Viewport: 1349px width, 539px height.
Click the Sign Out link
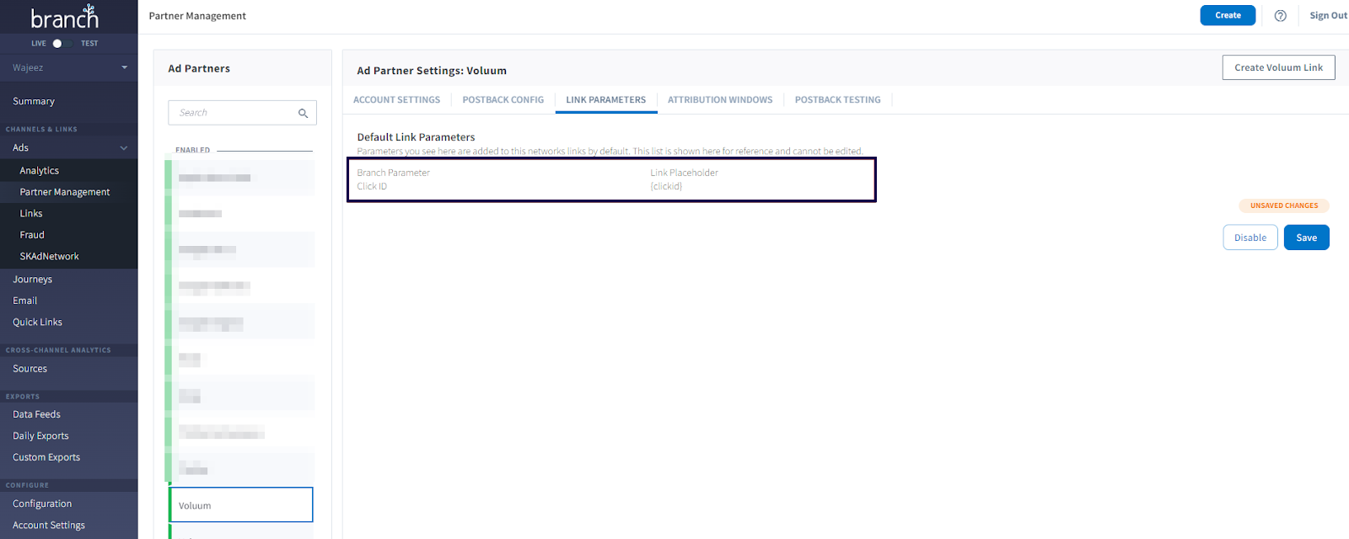(1327, 16)
